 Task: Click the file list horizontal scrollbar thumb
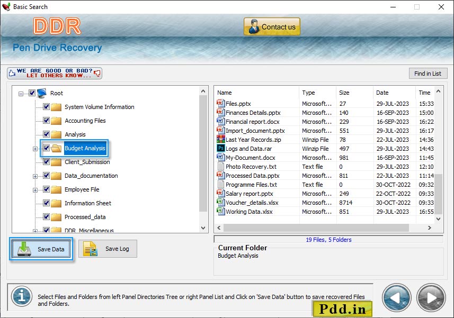(316, 228)
